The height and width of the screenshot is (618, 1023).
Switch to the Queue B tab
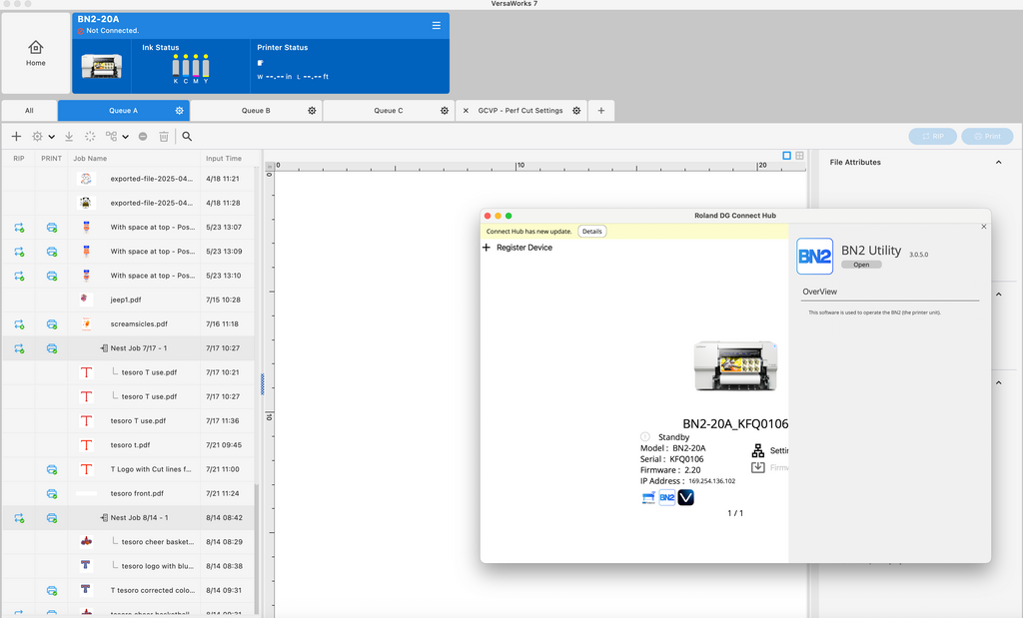256,111
